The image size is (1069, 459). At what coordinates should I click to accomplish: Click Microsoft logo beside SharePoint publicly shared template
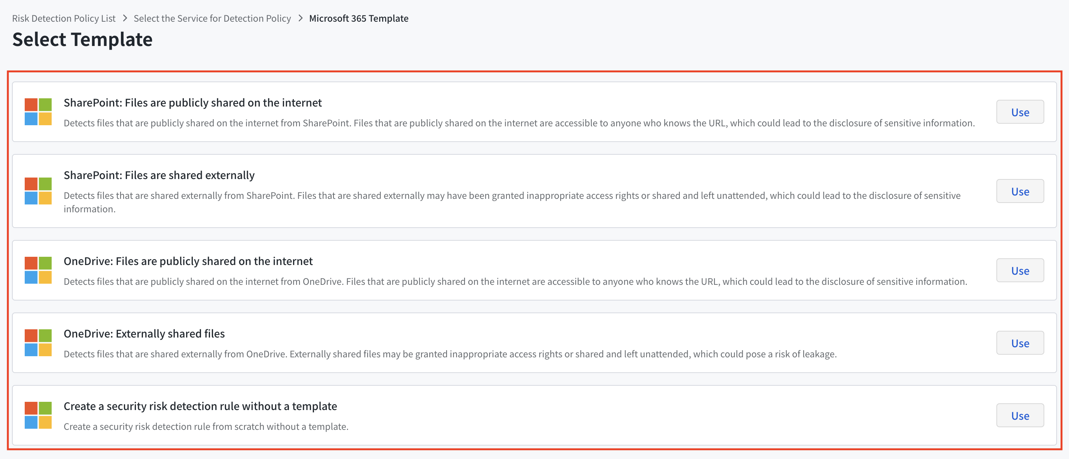[x=38, y=112]
